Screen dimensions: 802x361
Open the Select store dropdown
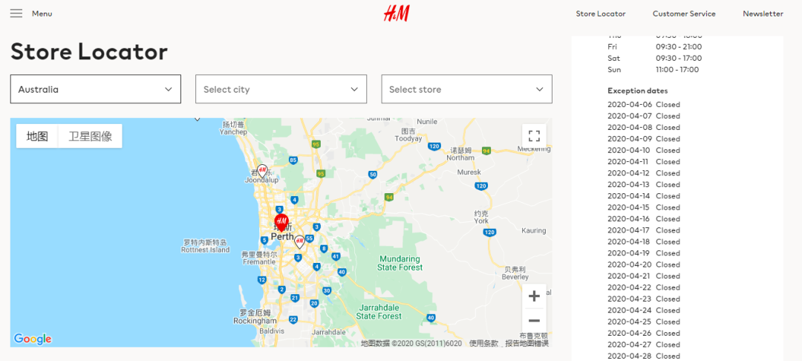coord(466,89)
